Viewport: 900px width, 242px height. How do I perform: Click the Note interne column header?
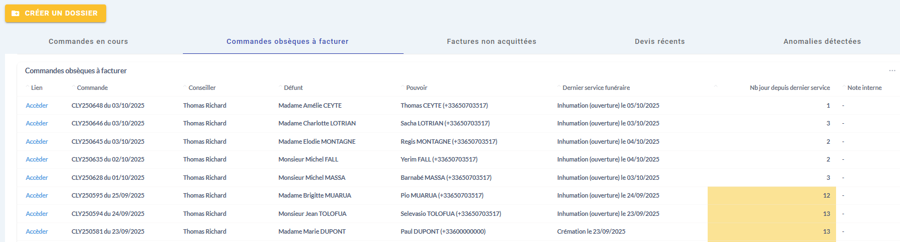pyautogui.click(x=864, y=88)
